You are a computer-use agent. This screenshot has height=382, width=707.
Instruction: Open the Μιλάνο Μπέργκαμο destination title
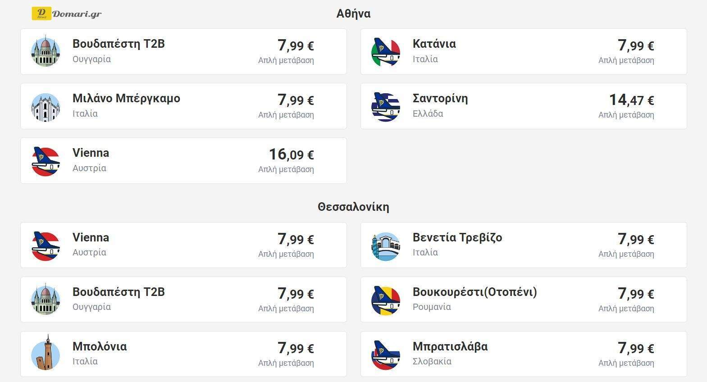126,98
